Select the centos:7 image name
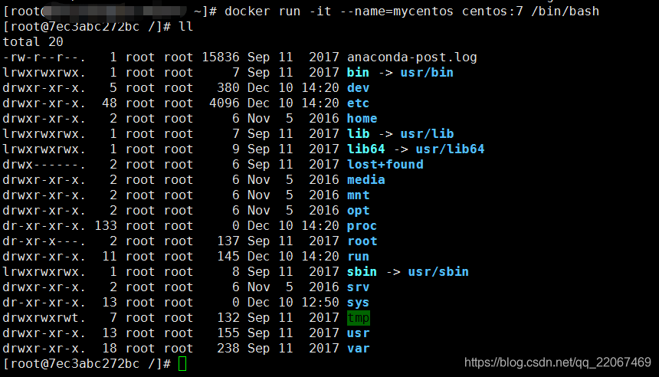The image size is (659, 377). [x=493, y=11]
